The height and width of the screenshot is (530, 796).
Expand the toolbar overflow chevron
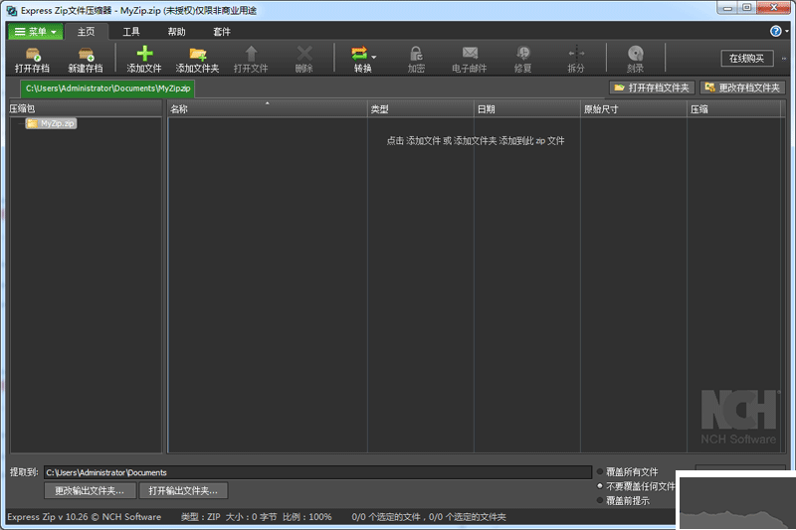pyautogui.click(x=784, y=59)
